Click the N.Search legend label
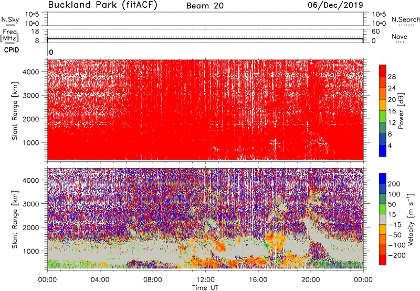Screen dimensions: 420x291 click(x=405, y=19)
